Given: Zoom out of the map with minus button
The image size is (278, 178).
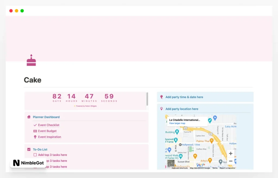Looking at the screenshot, I should coord(230,161).
